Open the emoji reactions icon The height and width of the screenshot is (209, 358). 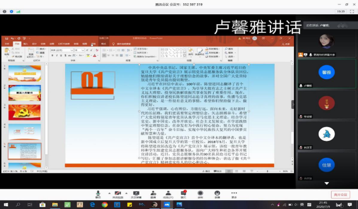point(217,194)
